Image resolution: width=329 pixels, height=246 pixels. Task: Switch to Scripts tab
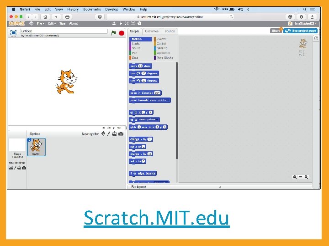tap(134, 31)
